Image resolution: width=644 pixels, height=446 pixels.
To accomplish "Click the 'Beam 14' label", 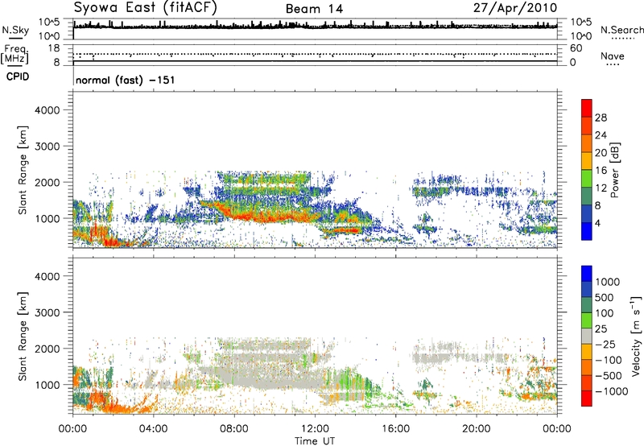I will [x=314, y=9].
